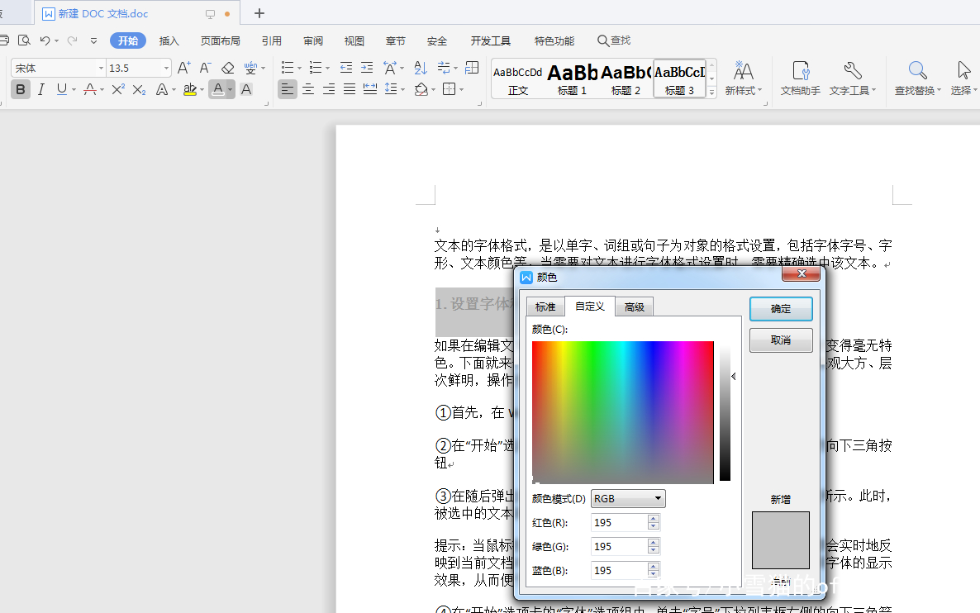The image size is (980, 613).
Task: Click the undo arrow
Action: tap(45, 40)
